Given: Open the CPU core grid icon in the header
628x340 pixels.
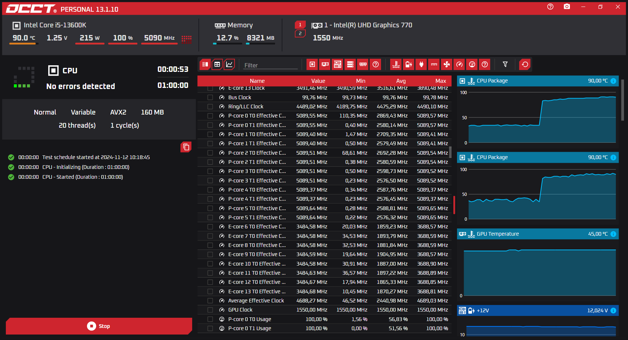Looking at the screenshot, I should pyautogui.click(x=187, y=39).
